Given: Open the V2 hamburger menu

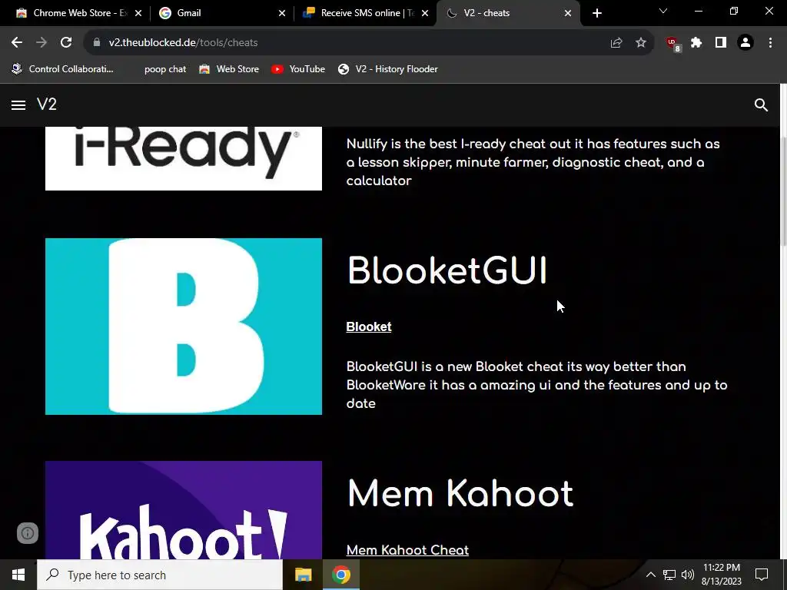Looking at the screenshot, I should [18, 104].
